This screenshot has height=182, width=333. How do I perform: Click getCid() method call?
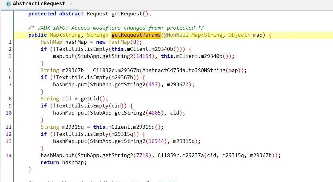[93, 99]
